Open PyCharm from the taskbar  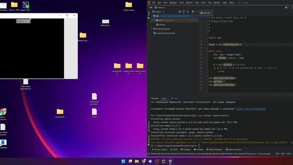(x=163, y=161)
